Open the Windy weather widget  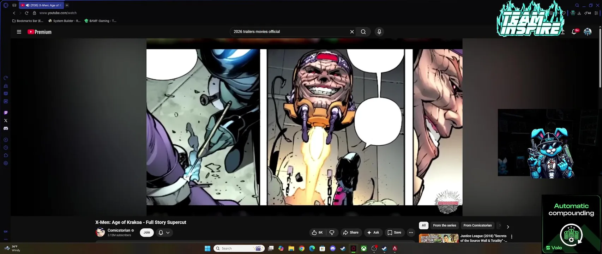pyautogui.click(x=12, y=248)
